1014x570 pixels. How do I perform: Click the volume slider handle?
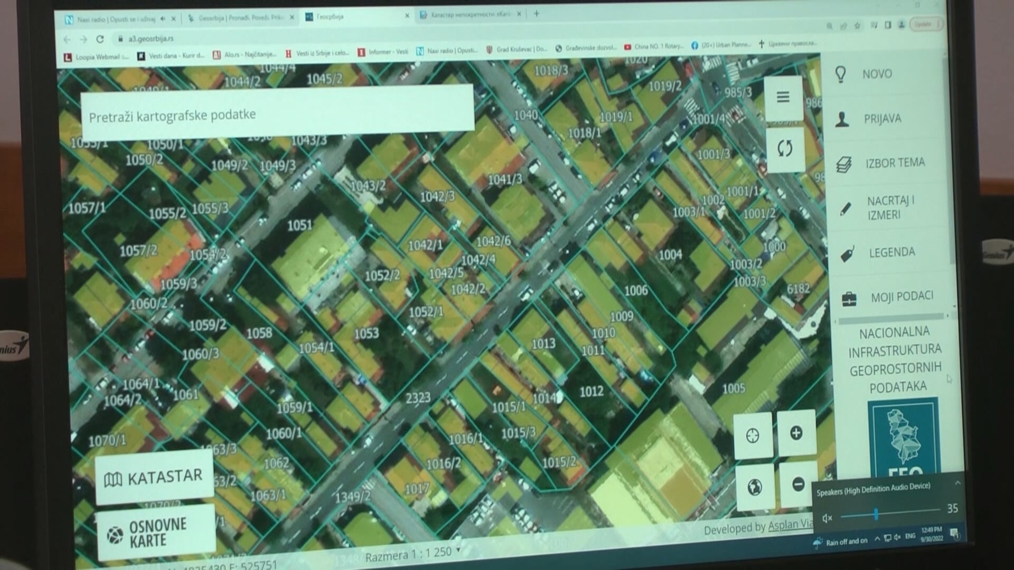[876, 514]
